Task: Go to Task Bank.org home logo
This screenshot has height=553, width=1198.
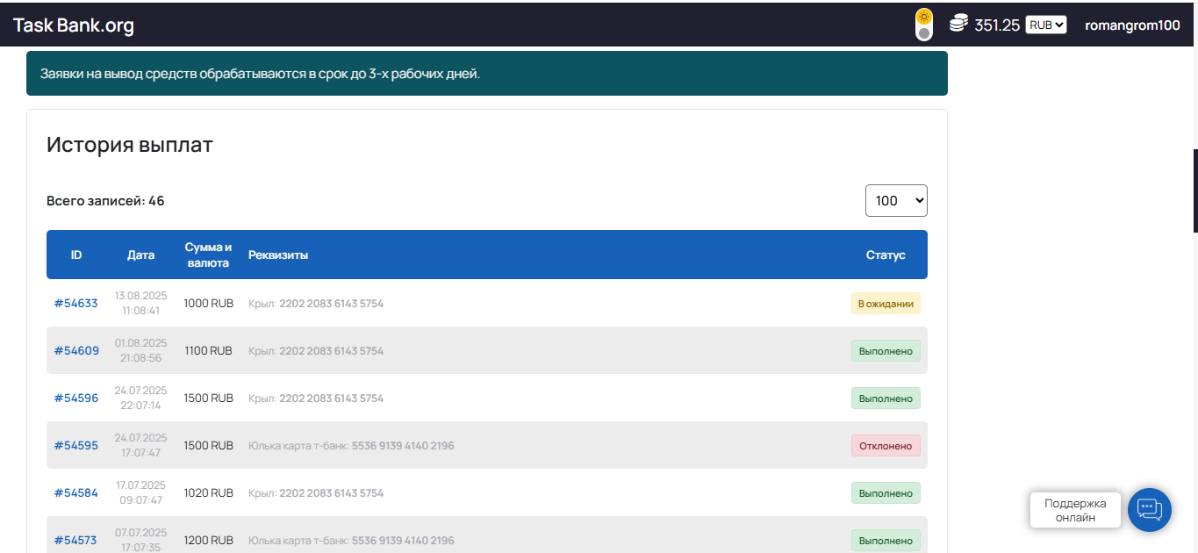Action: pyautogui.click(x=74, y=25)
